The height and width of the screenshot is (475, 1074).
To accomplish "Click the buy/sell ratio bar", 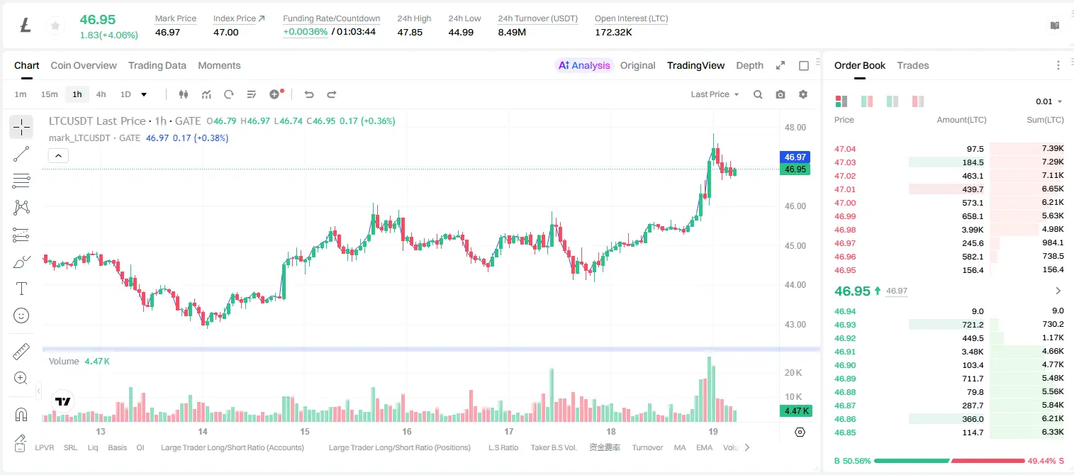I will [949, 461].
